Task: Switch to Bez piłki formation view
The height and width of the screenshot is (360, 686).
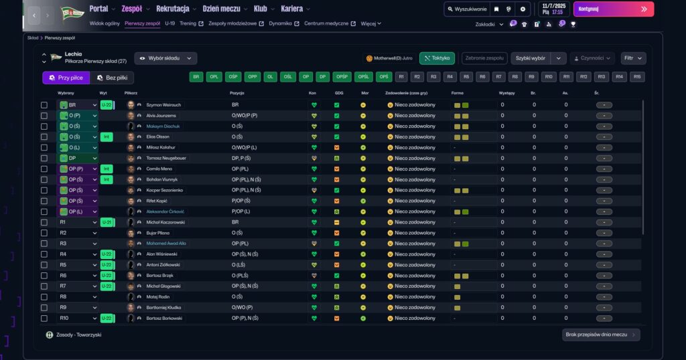Action: 116,78
